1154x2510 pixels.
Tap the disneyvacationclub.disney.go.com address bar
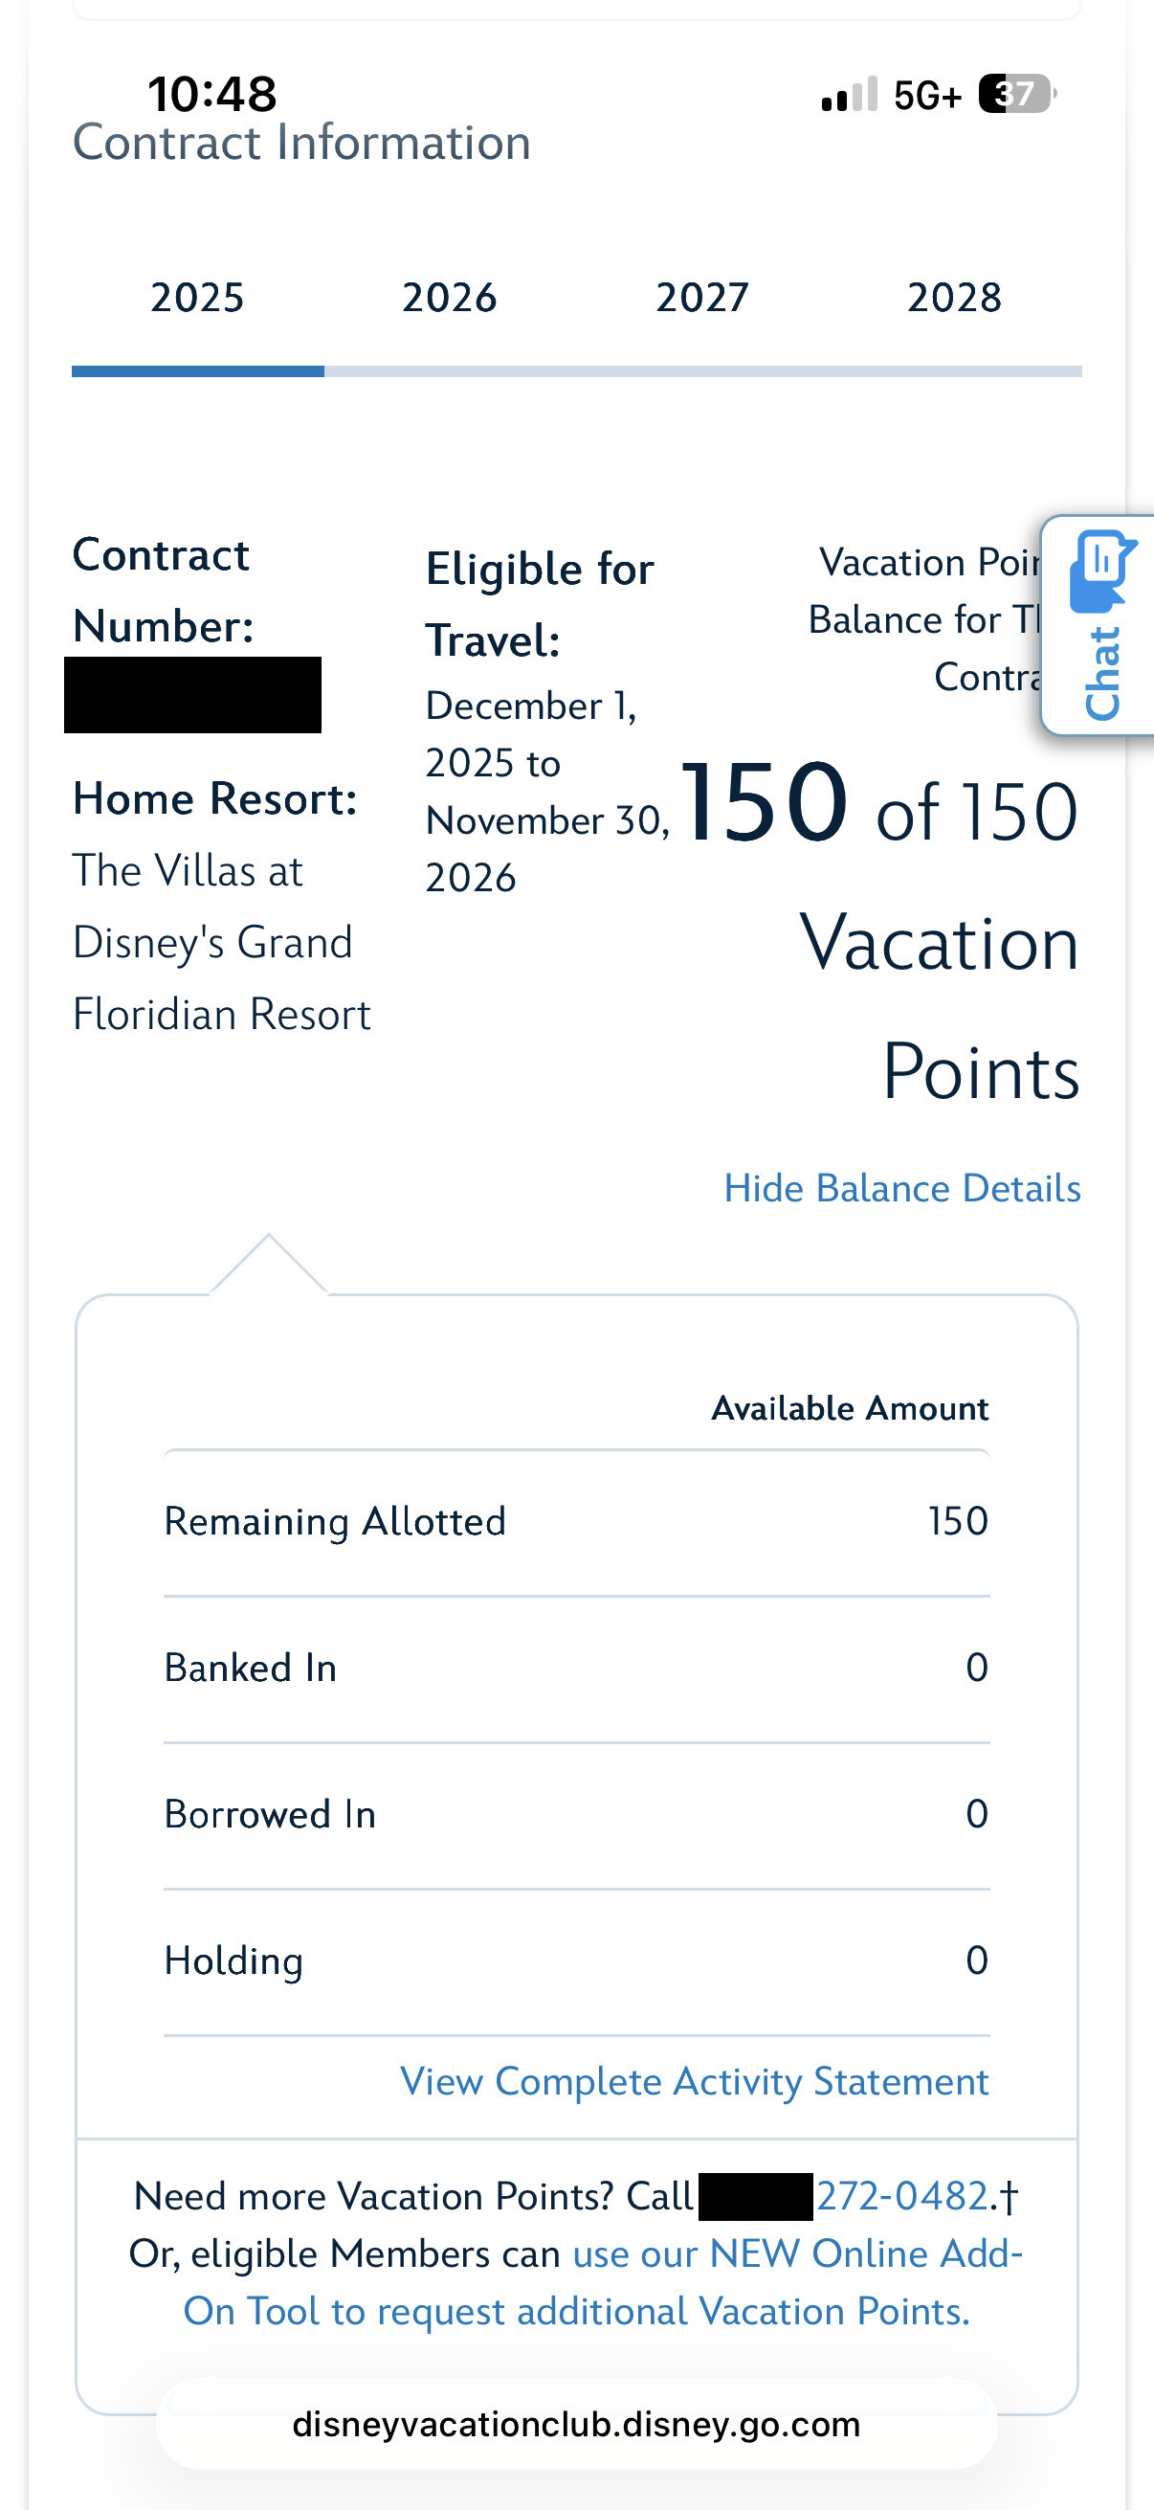click(x=576, y=2424)
